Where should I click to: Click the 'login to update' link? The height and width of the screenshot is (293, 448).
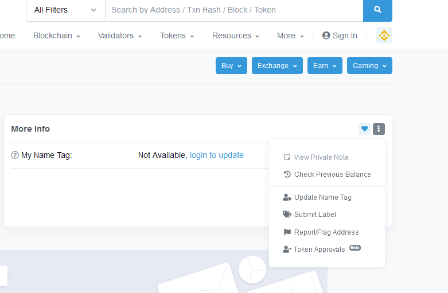(x=217, y=155)
